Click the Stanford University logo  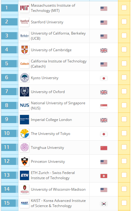tap(24, 22)
